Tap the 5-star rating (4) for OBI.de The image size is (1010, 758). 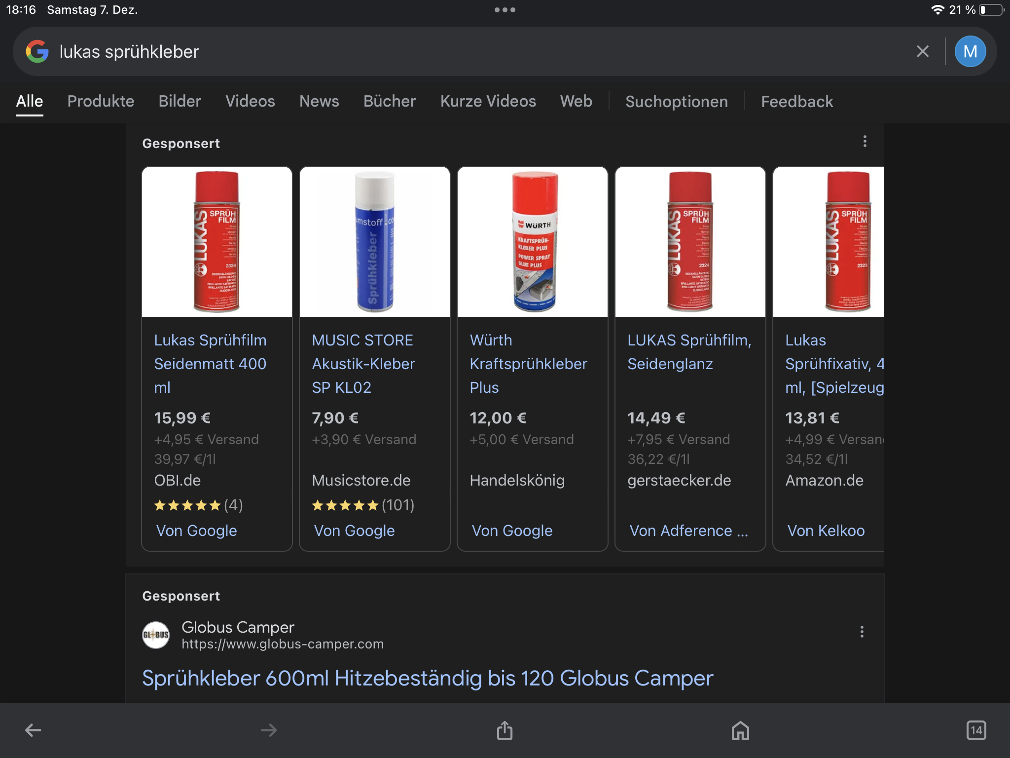coord(198,505)
